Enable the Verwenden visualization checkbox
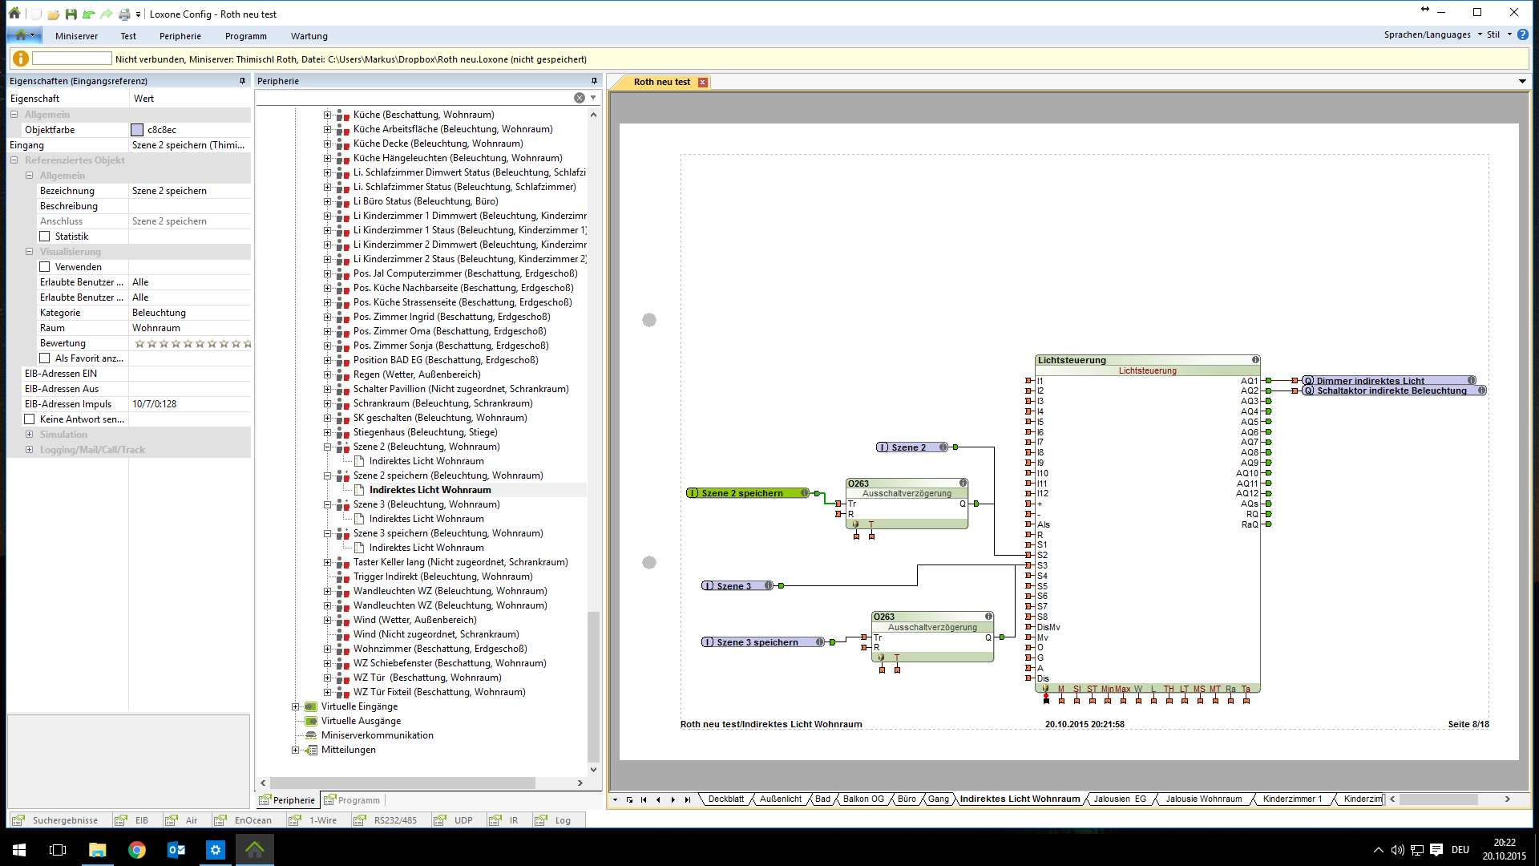The height and width of the screenshot is (866, 1539). pyautogui.click(x=45, y=267)
